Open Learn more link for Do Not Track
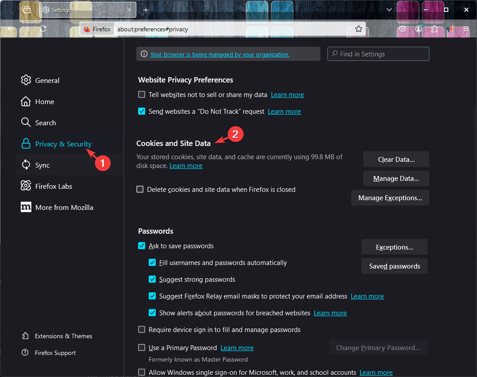This screenshot has height=377, width=477. point(284,112)
